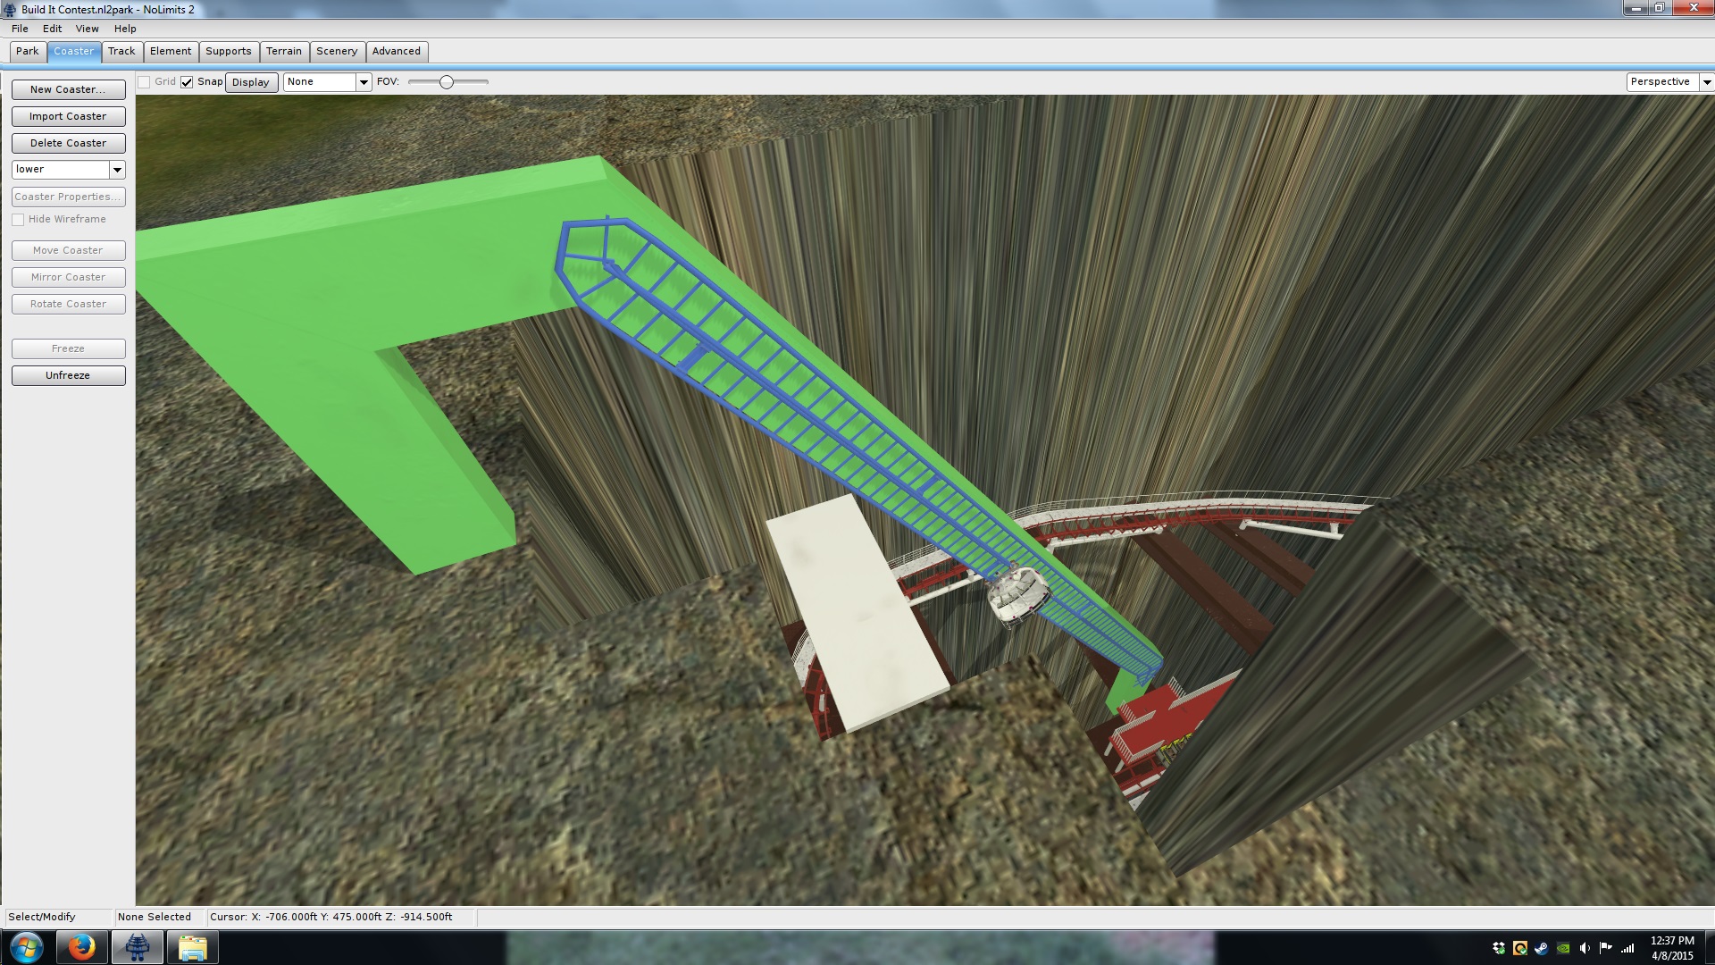Open the Perspective view dropdown

(x=1706, y=82)
